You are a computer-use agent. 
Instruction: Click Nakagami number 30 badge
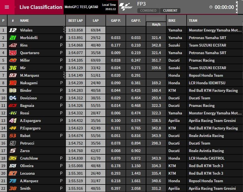coord(13,83)
